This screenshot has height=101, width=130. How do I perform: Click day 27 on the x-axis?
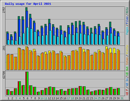[x=107, y=98]
